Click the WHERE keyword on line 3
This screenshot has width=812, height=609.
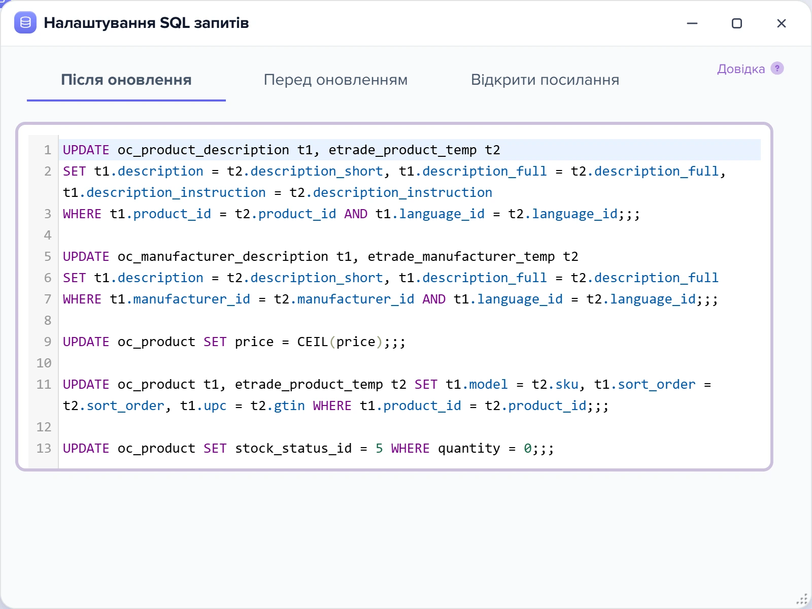82,214
